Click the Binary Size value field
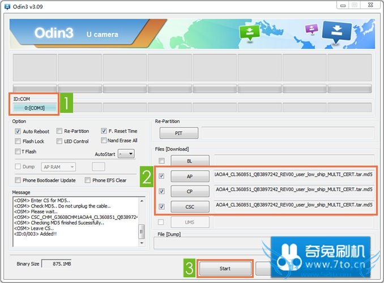This screenshot has width=384, height=283. point(57,264)
